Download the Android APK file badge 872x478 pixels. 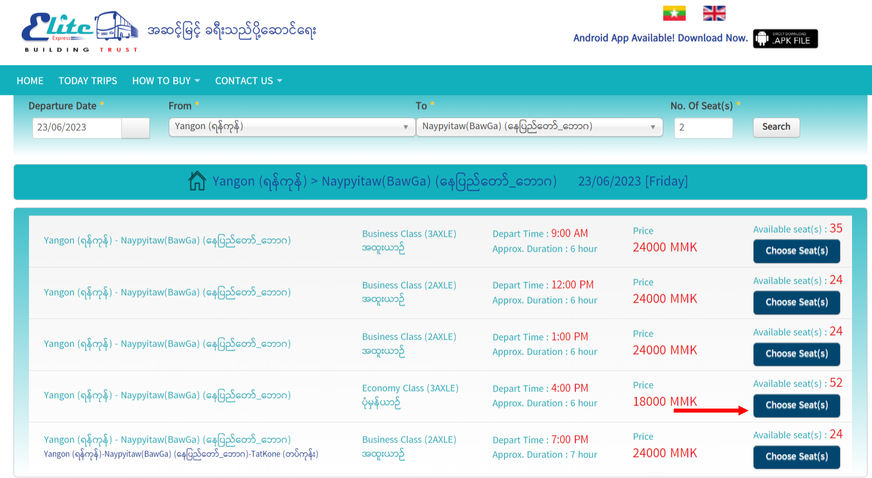[x=785, y=38]
